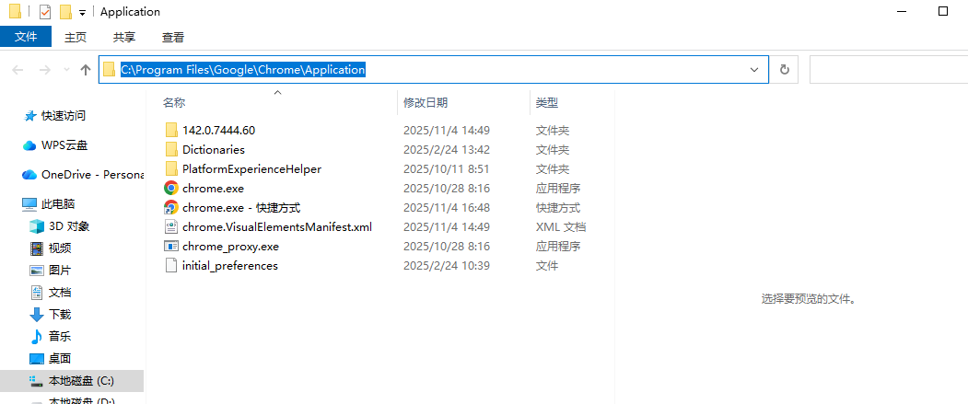
Task: Select the PlatformExperienceHelper folder icon
Action: click(171, 168)
